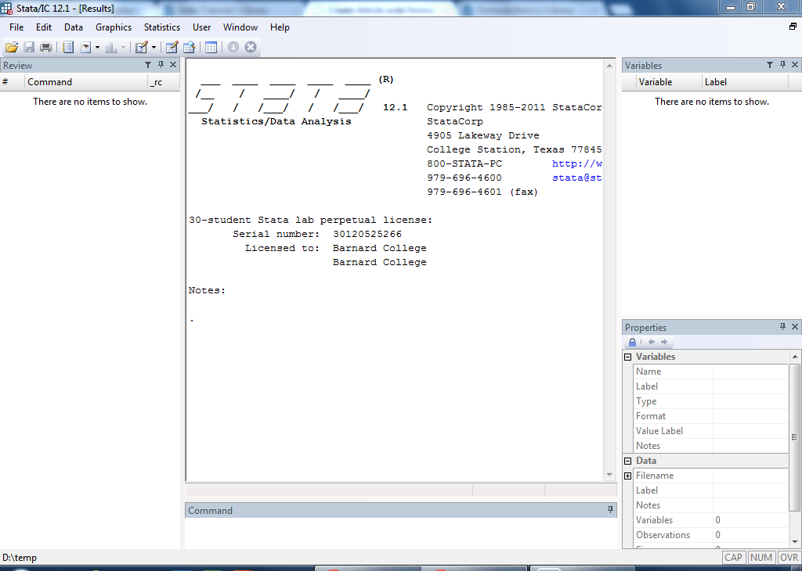The image size is (802, 571).
Task: Open the Edit menu
Action: click(44, 27)
